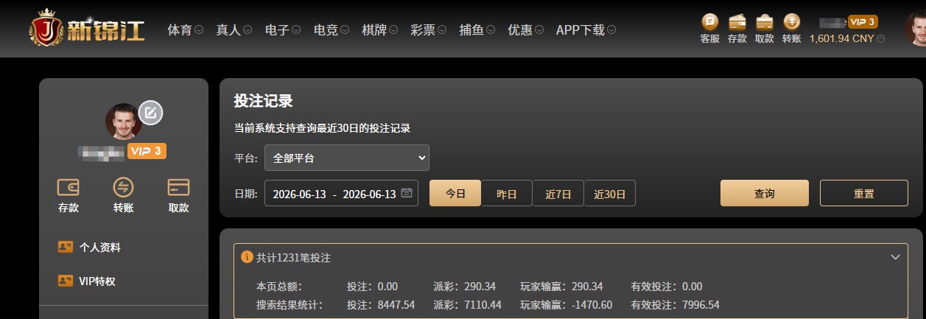926x319 pixels.
Task: Click the 1,601.94 CNY balance text
Action: (841, 38)
